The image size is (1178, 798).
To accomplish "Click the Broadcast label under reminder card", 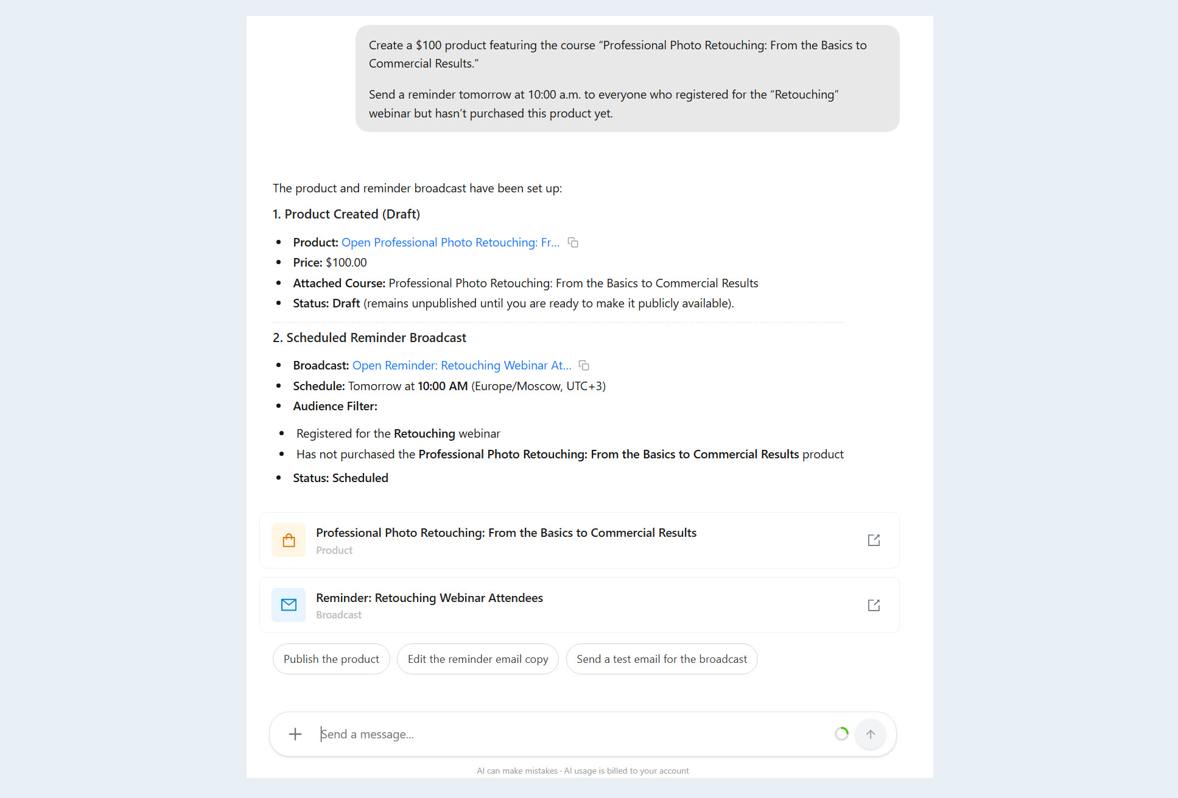I will tap(339, 615).
